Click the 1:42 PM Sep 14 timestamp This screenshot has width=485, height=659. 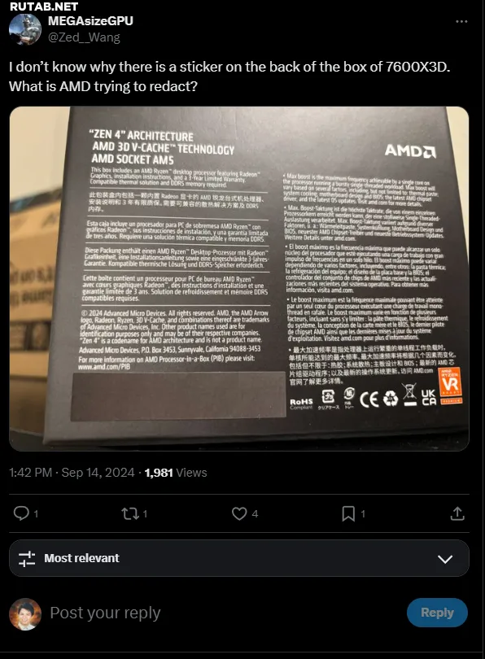(x=72, y=473)
